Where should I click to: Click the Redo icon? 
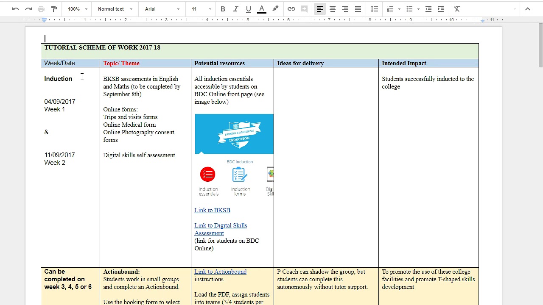pos(28,9)
